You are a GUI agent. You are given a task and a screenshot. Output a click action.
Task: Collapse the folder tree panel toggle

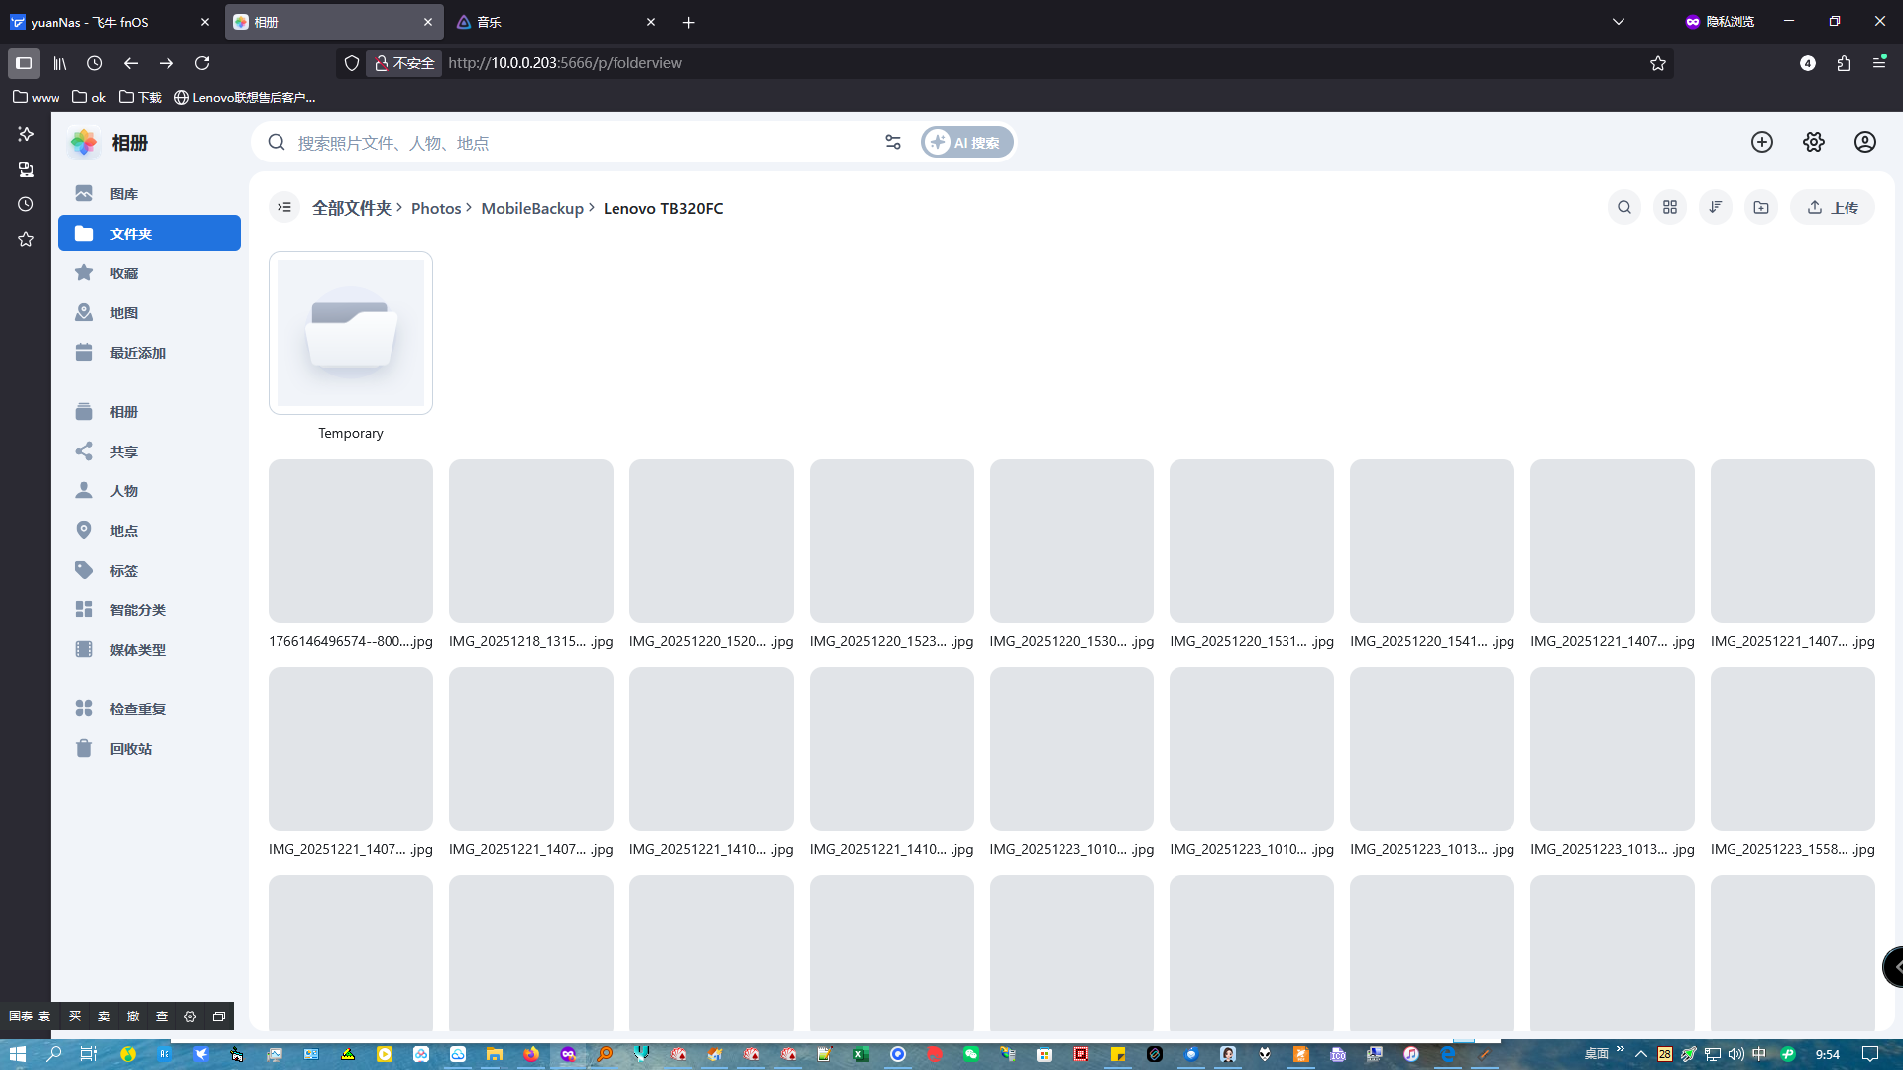coord(284,207)
